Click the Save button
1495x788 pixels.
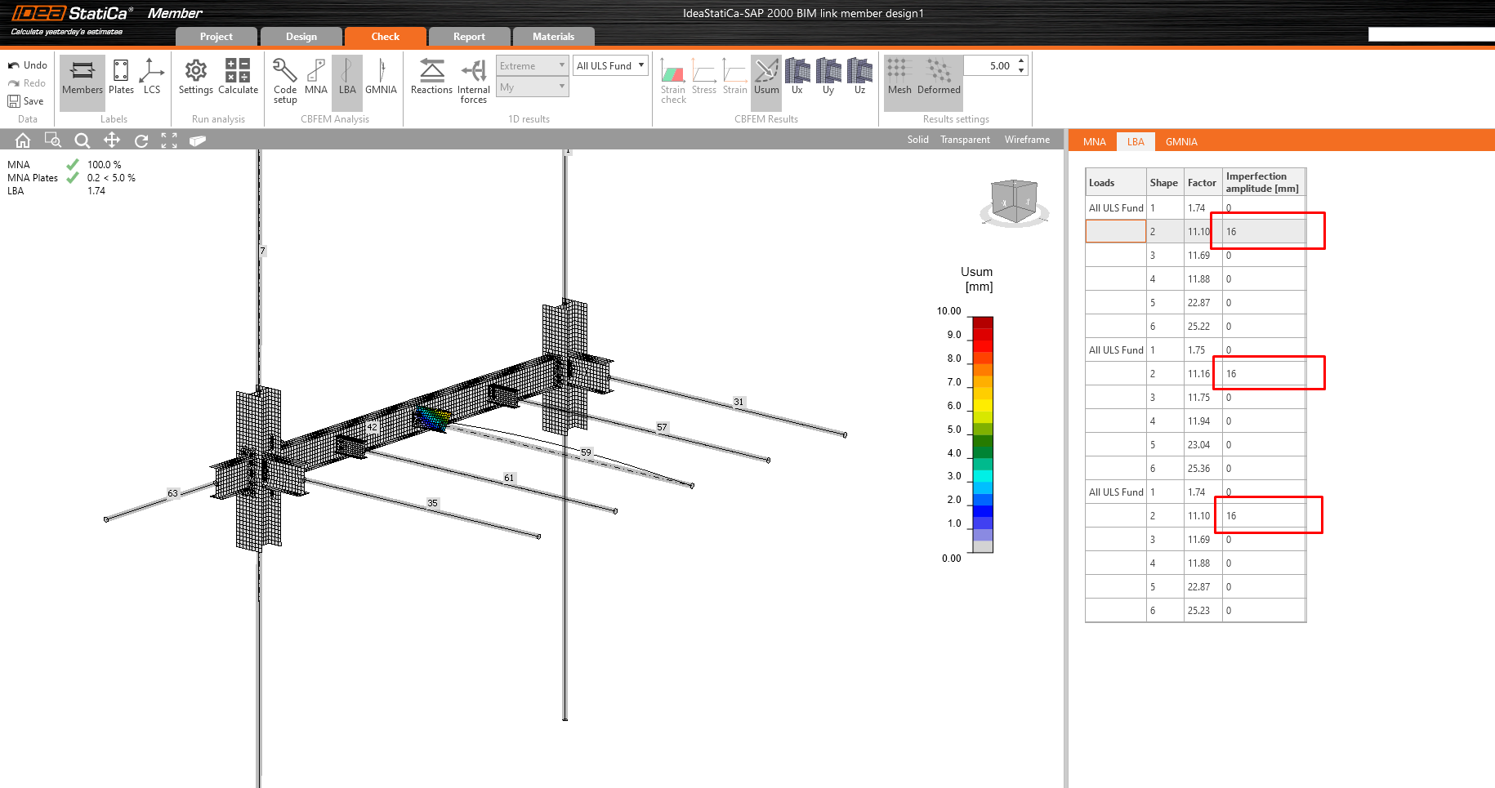tap(26, 101)
